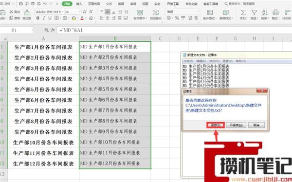Image resolution: width=292 pixels, height=182 pixels.
Task: Click the Copy (复制) icon
Action: (11, 18)
